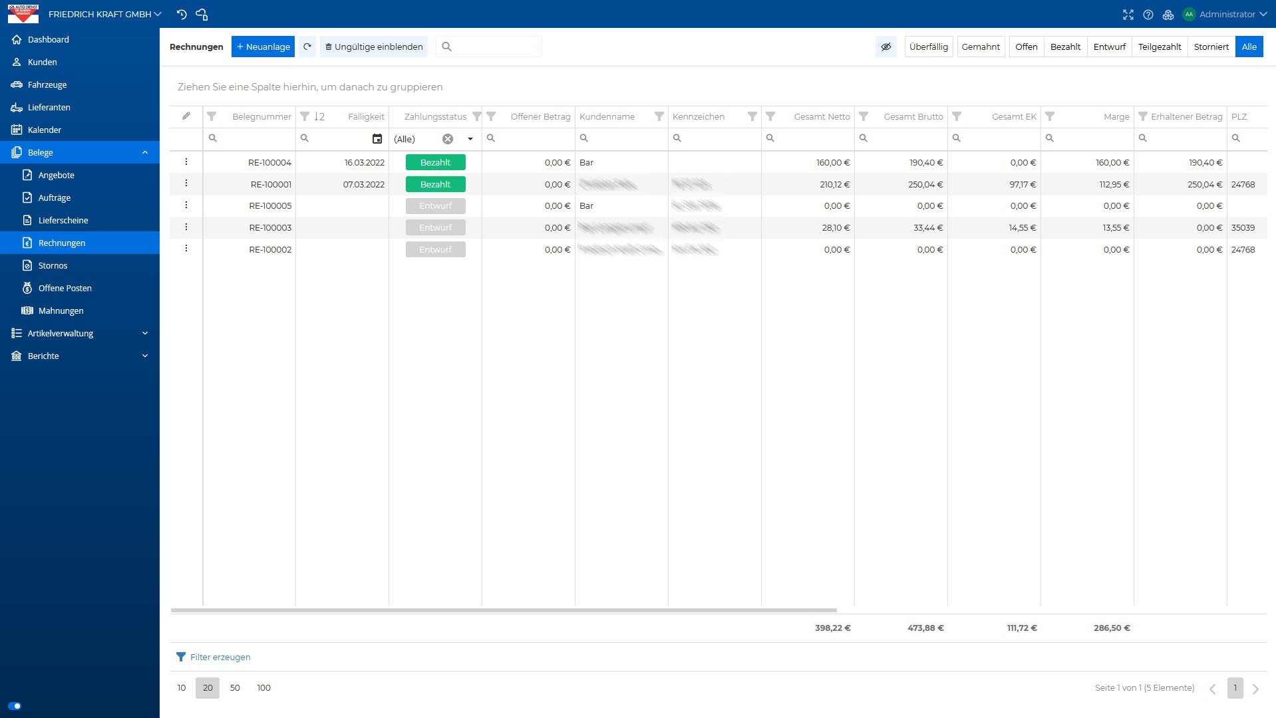Toggle the crossed-eye visibility button

pos(885,47)
